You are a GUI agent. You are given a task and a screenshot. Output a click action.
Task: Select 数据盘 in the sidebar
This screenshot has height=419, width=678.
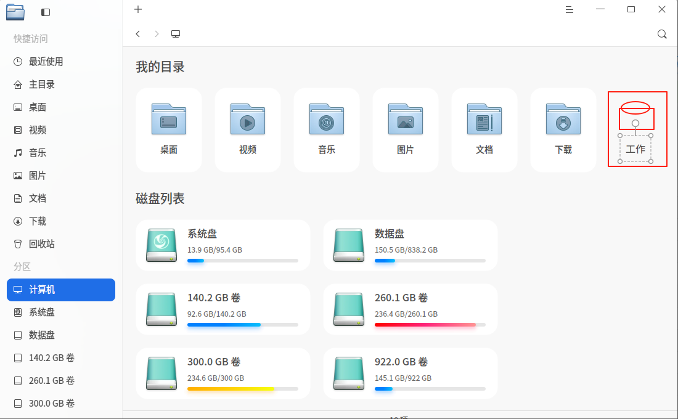(x=61, y=335)
